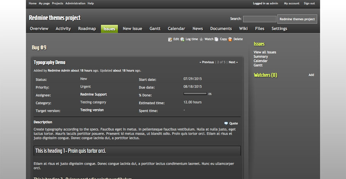
Task: Click the Copy pages icon
Action: coord(216,39)
